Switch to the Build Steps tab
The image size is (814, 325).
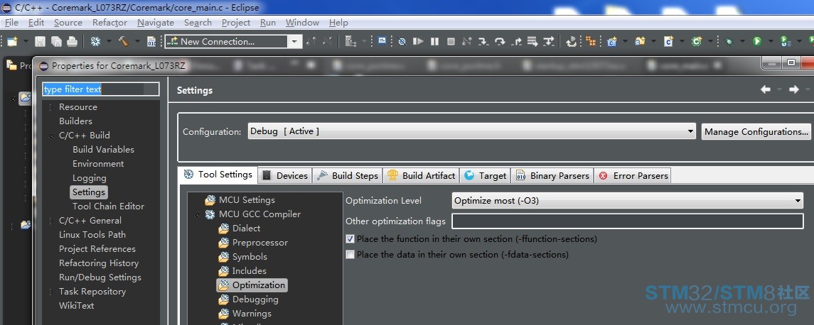pyautogui.click(x=348, y=176)
